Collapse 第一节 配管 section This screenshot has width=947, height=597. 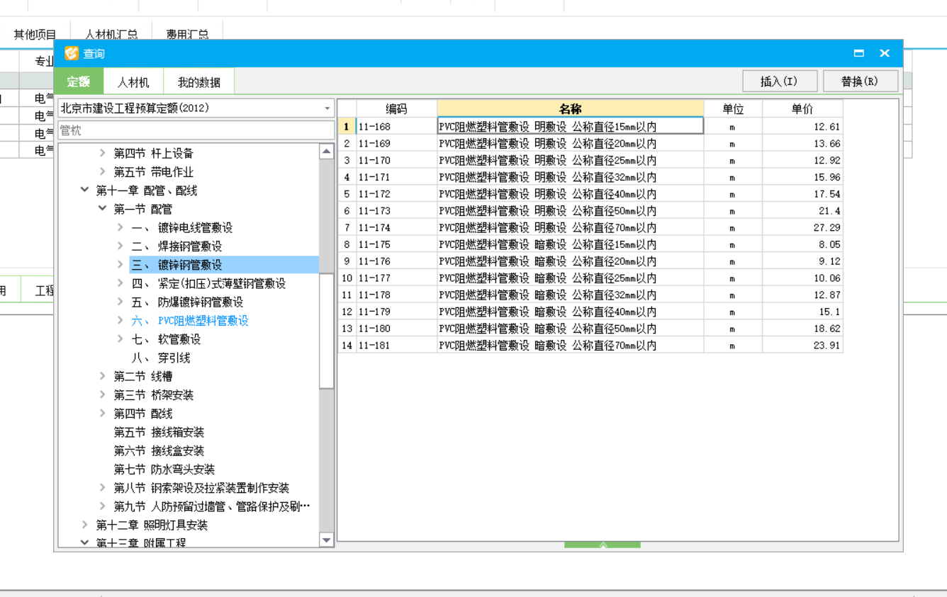[x=103, y=209]
